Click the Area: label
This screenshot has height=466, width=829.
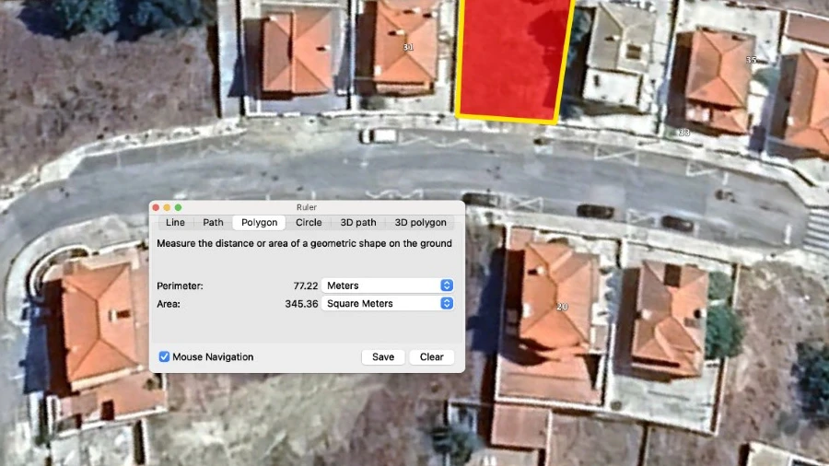tap(169, 304)
